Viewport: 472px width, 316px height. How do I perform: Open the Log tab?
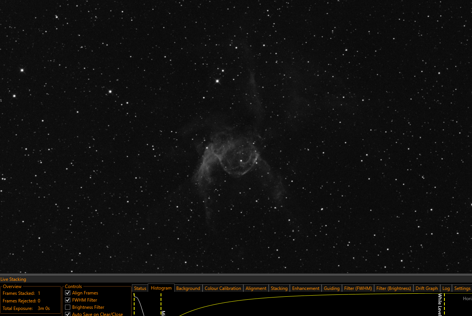(446, 288)
